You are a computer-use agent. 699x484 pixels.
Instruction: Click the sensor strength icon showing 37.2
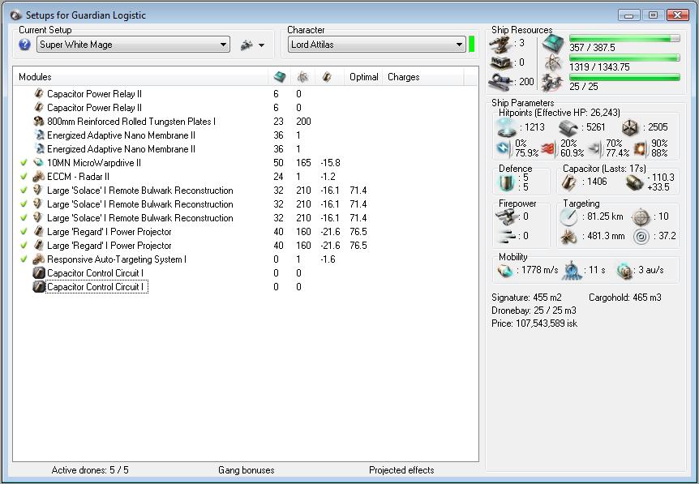[x=641, y=237]
